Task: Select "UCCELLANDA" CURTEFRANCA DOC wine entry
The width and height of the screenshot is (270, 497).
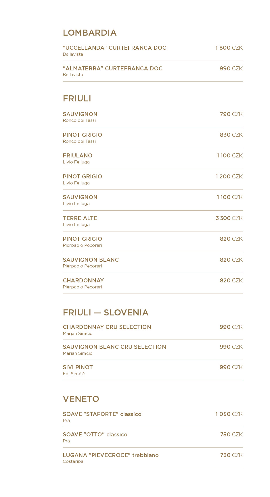Action: click(x=153, y=51)
